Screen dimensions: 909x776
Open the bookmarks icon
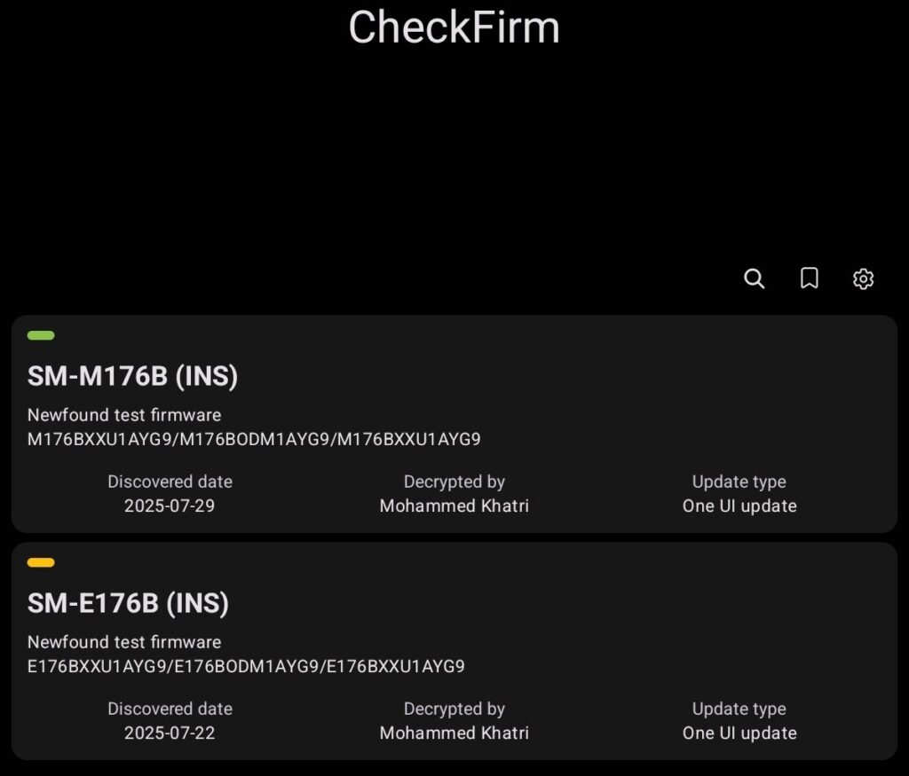tap(809, 278)
